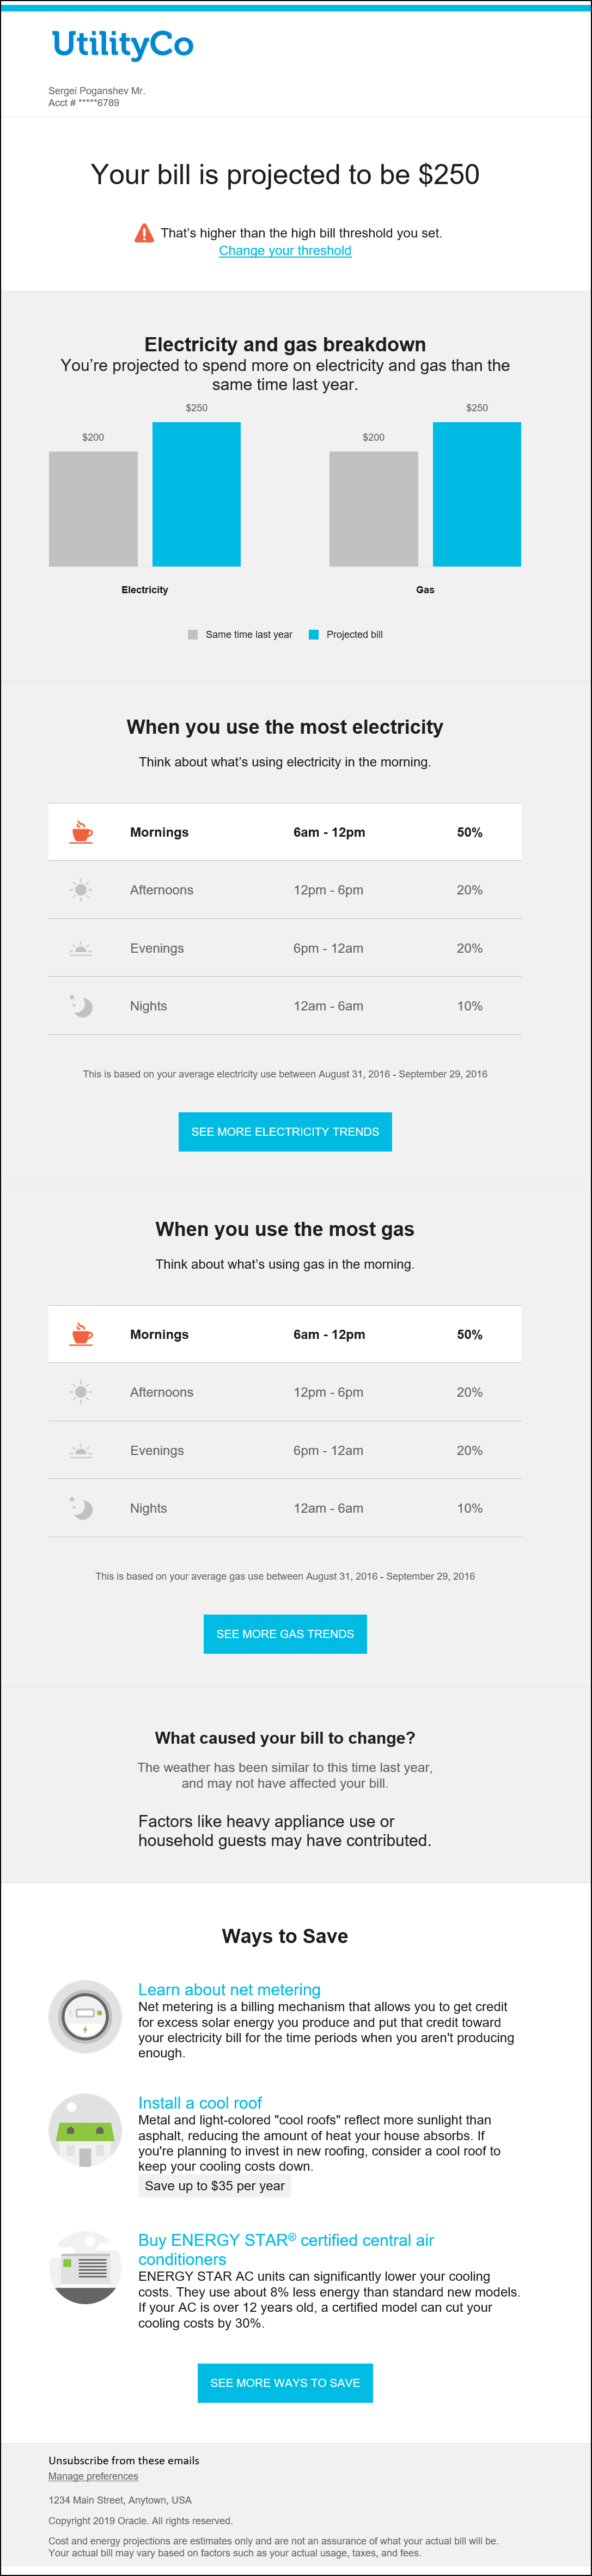
Task: Click SEE MORE WAYS TO SAVE button
Action: [285, 2383]
